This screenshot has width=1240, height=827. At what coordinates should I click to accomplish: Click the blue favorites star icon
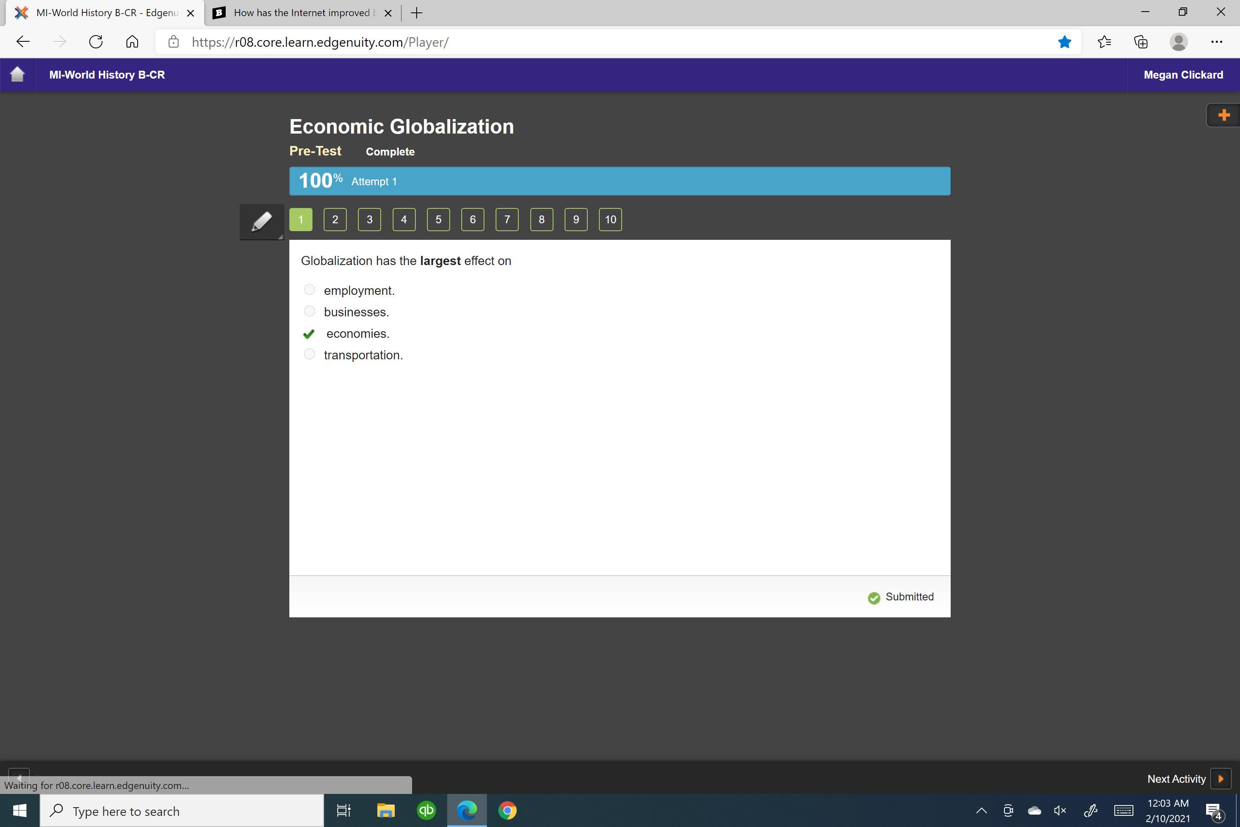click(1064, 42)
